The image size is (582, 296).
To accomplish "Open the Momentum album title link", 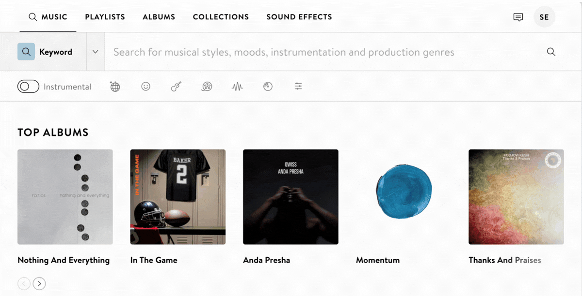I will pos(378,260).
